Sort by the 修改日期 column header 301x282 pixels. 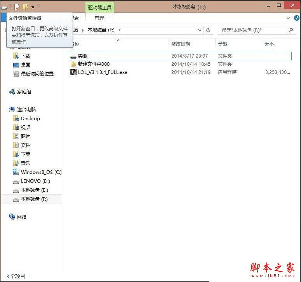(x=181, y=44)
